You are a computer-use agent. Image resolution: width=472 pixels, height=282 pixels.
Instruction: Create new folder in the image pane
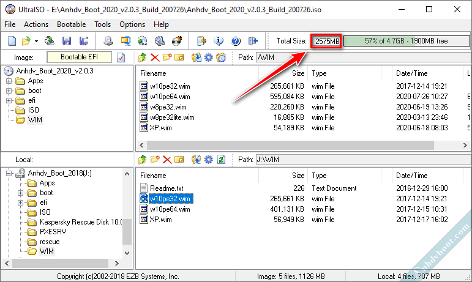167,57
